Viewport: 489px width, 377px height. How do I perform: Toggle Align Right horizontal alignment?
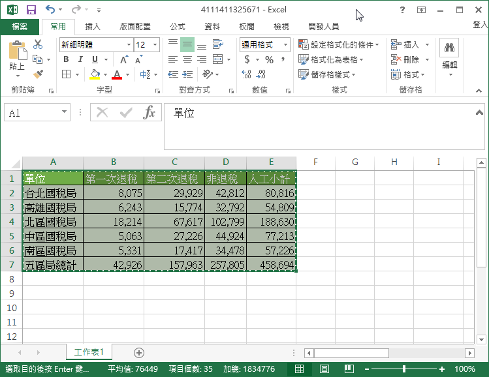(202, 59)
